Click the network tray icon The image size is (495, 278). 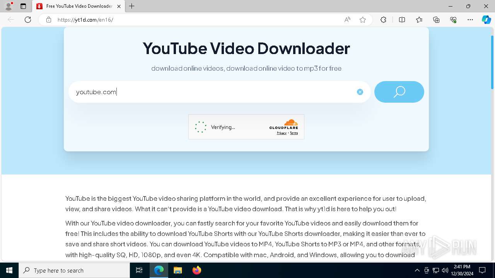point(436,270)
